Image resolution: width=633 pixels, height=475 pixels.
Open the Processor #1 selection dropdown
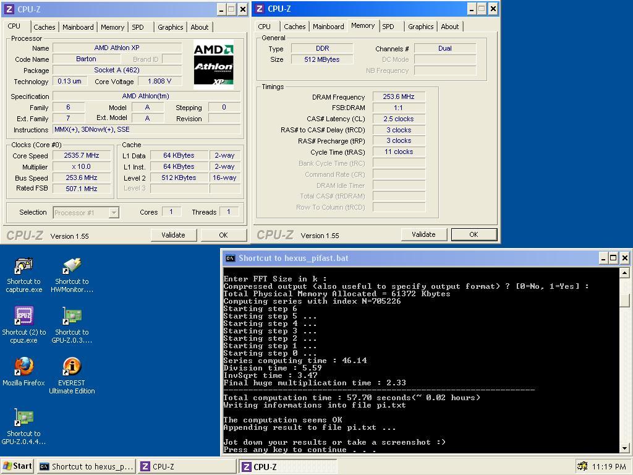click(86, 213)
